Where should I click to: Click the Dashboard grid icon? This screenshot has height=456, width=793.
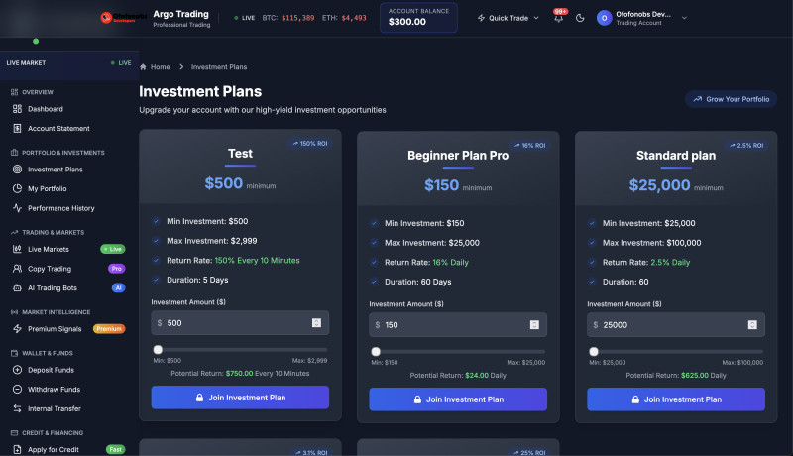pos(17,109)
